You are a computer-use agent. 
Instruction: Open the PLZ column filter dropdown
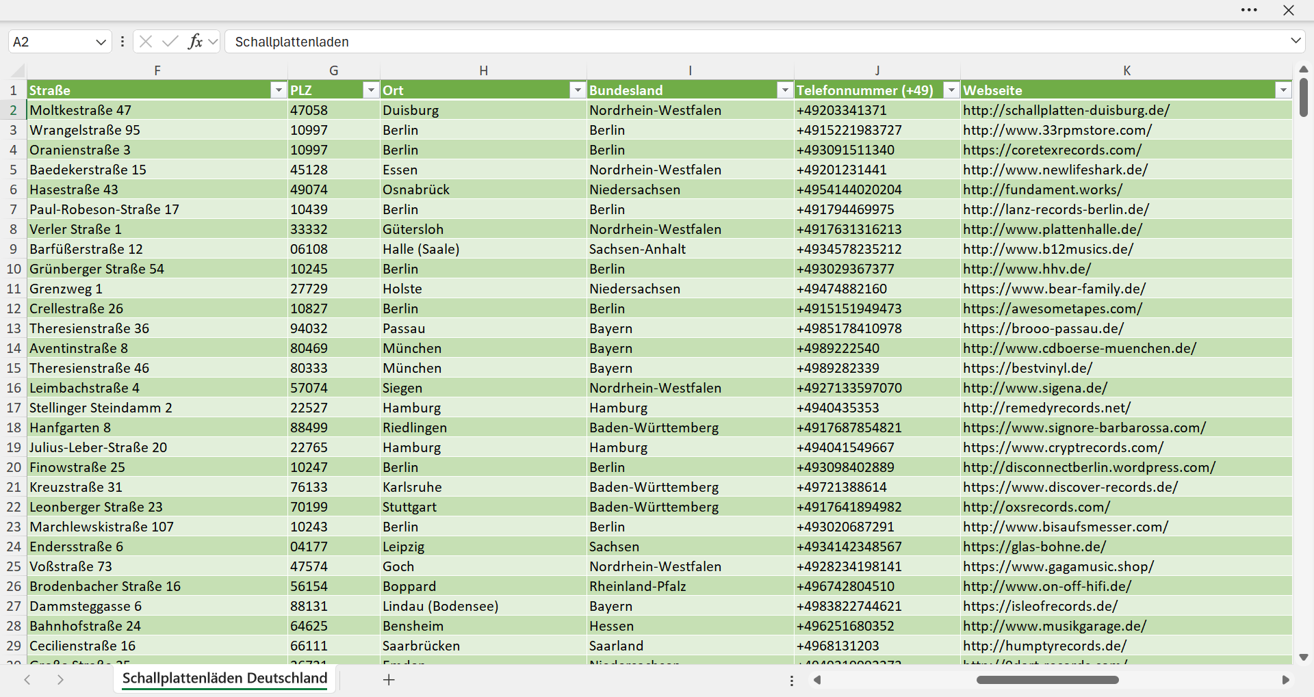(x=371, y=90)
